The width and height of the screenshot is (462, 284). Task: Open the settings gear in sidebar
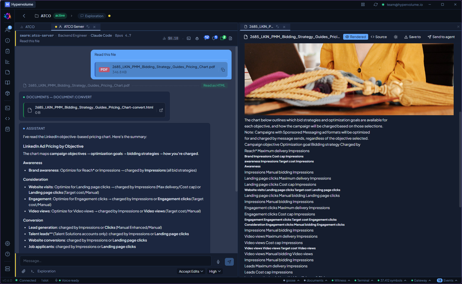(x=8, y=243)
